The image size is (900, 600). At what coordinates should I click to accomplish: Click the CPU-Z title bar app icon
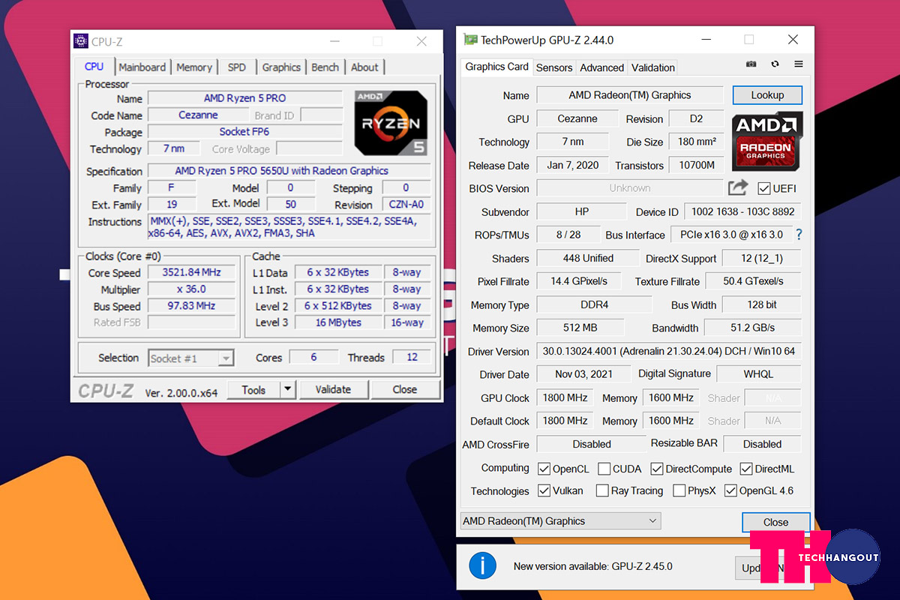80,41
